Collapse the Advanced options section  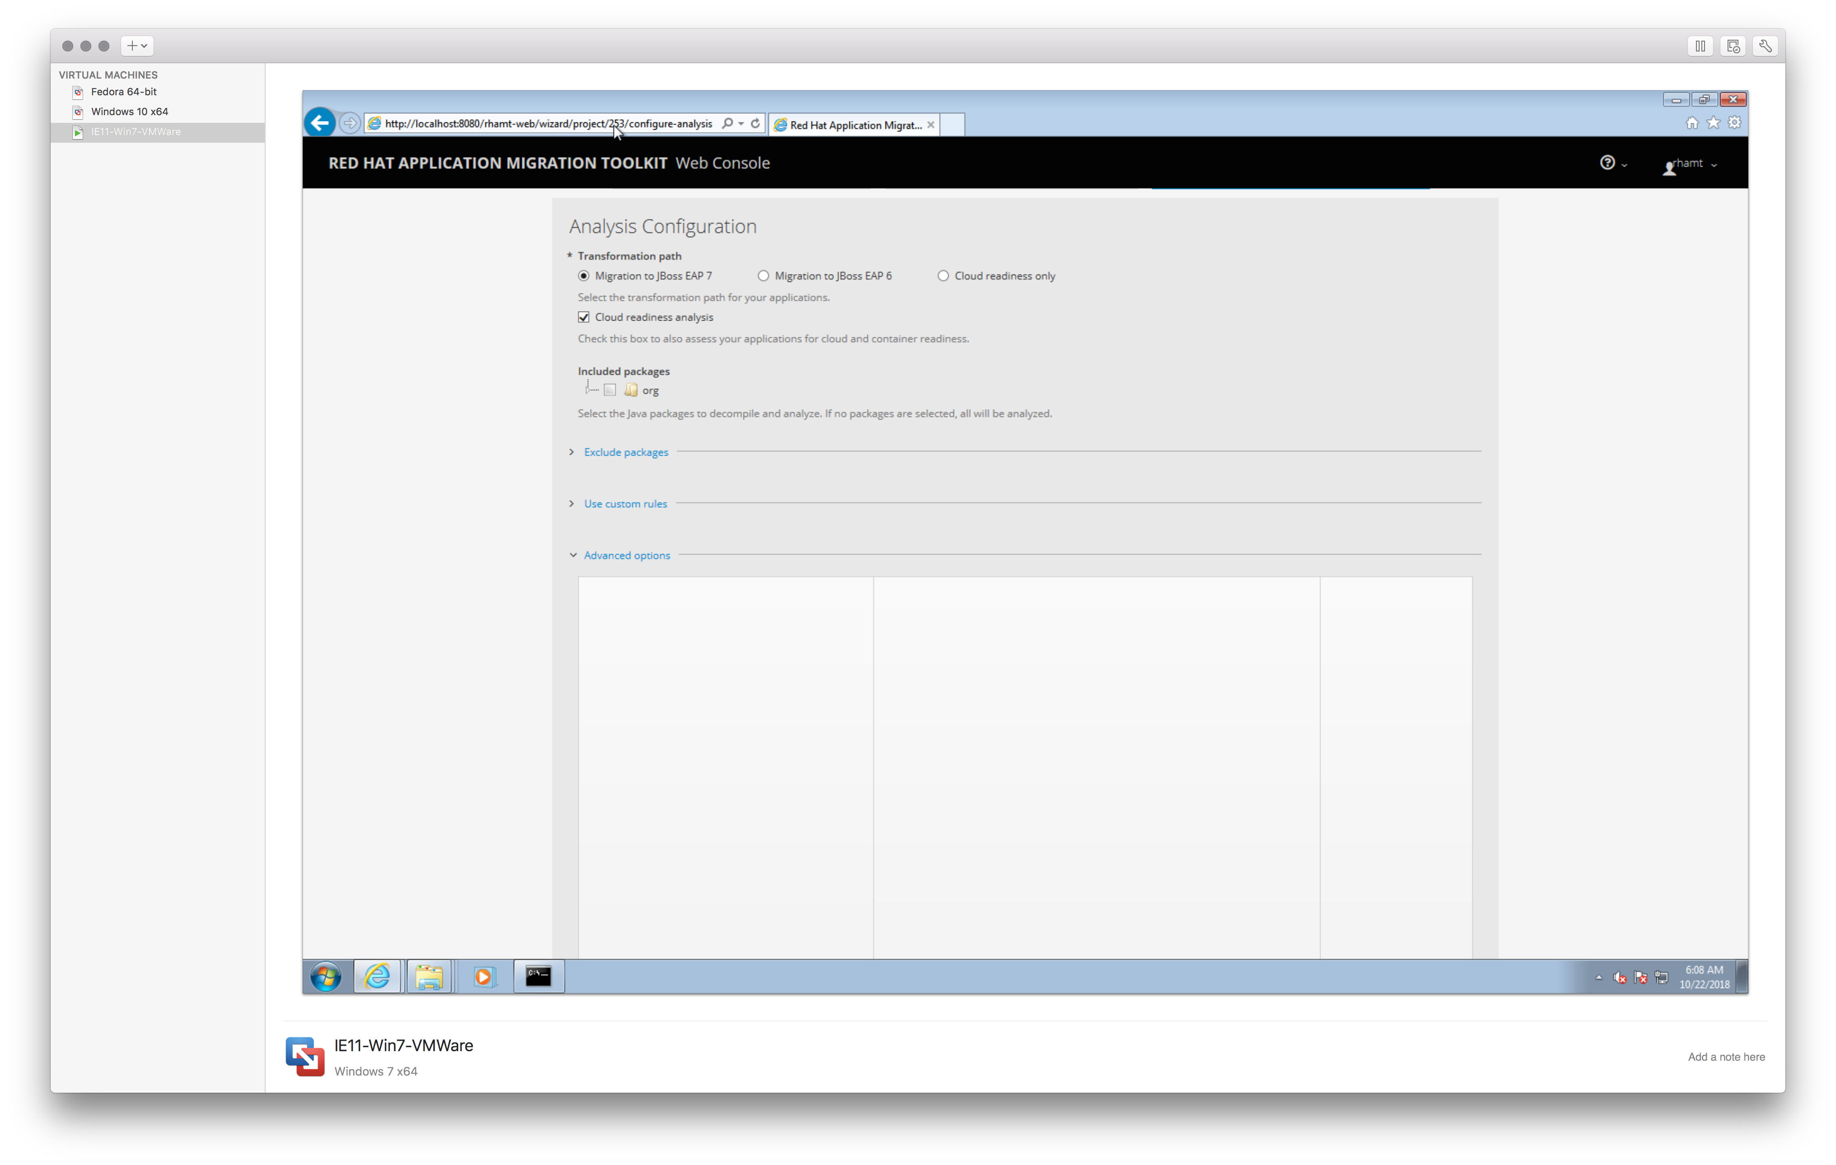tap(626, 555)
